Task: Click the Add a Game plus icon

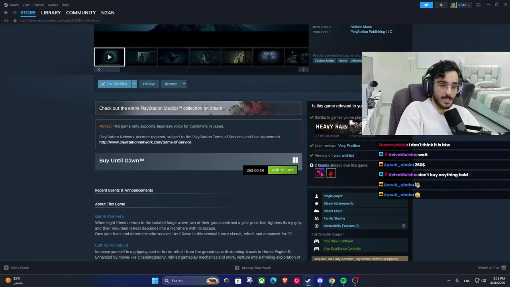Action: coord(6,268)
